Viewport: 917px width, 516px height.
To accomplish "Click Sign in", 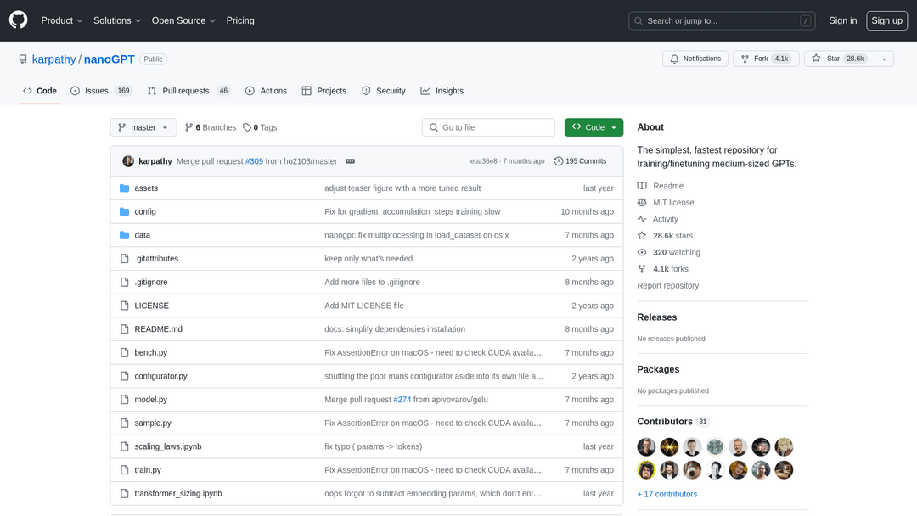I will pyautogui.click(x=843, y=20).
